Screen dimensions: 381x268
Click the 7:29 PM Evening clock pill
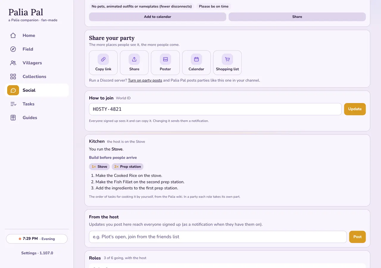pyautogui.click(x=37, y=239)
